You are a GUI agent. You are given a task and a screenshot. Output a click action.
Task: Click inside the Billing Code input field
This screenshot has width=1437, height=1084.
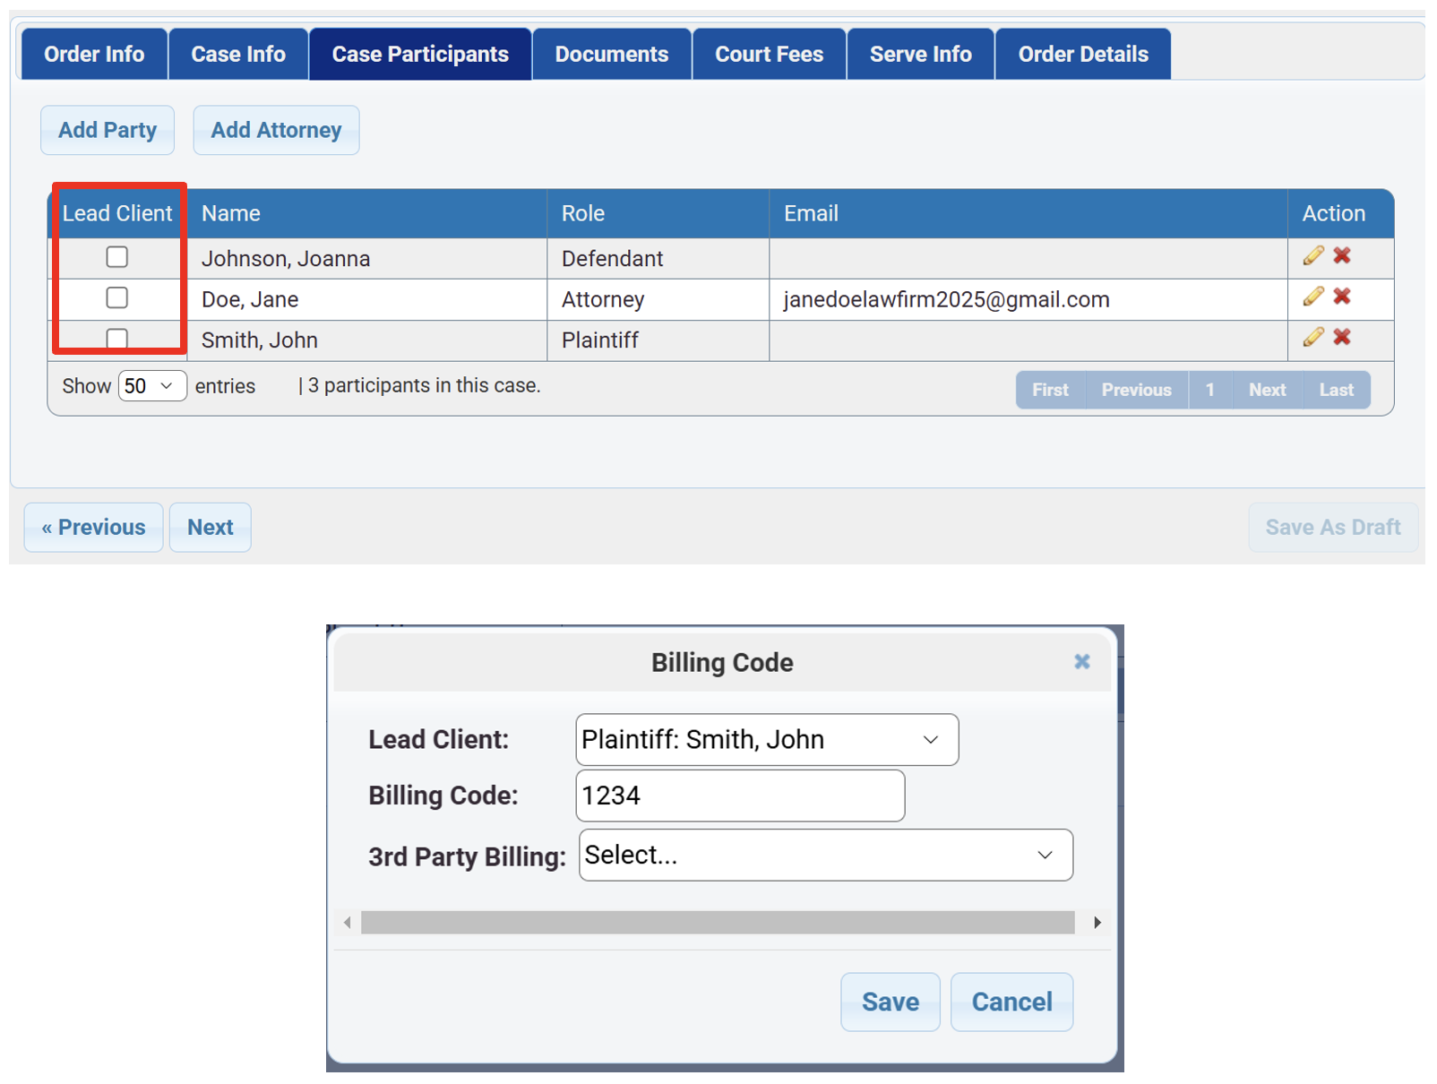(x=739, y=796)
